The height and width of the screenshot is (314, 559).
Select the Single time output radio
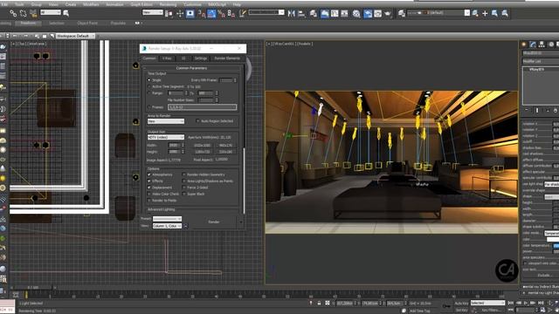149,80
